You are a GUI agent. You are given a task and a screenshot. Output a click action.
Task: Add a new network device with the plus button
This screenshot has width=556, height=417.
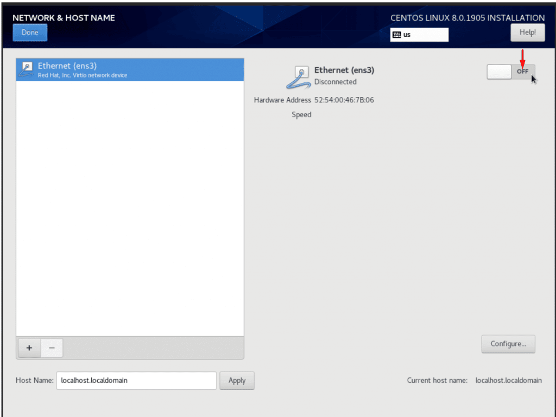pos(29,348)
